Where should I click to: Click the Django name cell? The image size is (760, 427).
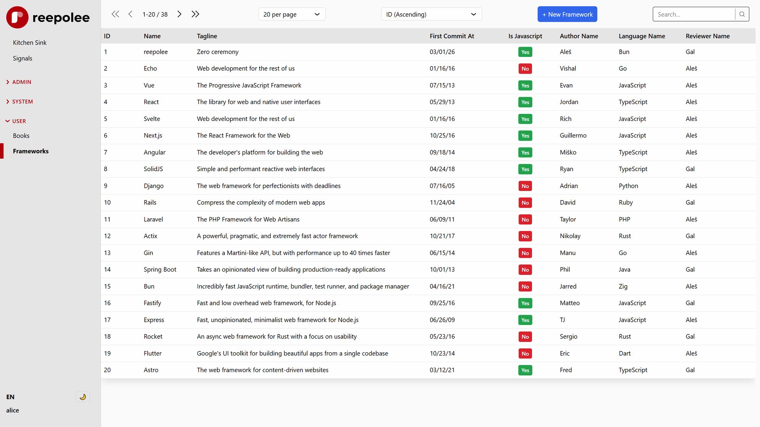pyautogui.click(x=154, y=186)
